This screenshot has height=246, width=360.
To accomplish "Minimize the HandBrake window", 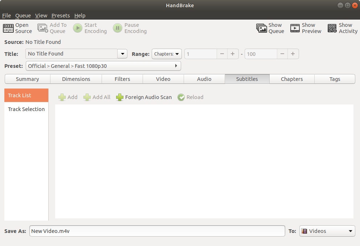I will pyautogui.click(x=340, y=5).
